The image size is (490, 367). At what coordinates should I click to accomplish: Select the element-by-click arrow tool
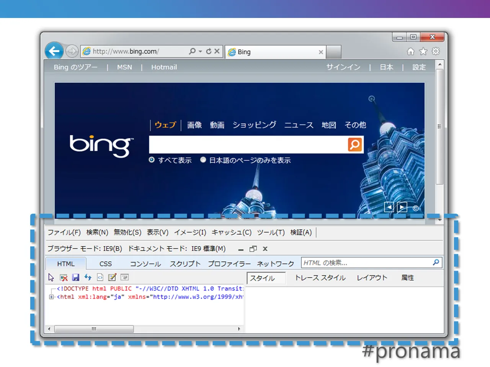(x=51, y=278)
